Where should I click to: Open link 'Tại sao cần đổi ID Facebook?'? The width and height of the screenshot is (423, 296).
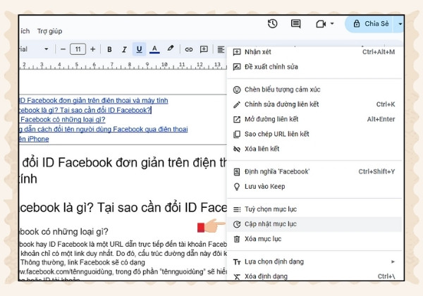(x=85, y=110)
